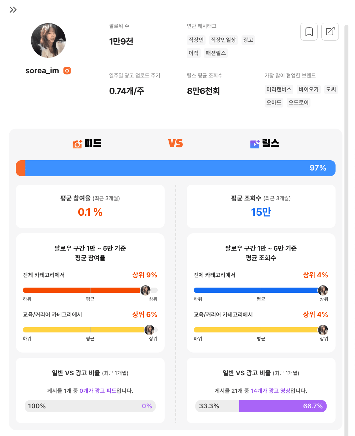Screen dimensions: 355x436
Task: Bookmark the sorea_im profile
Action: click(309, 32)
